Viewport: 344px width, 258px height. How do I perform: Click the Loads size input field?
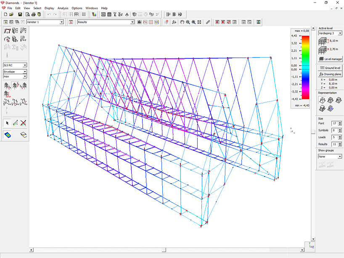(x=335, y=137)
